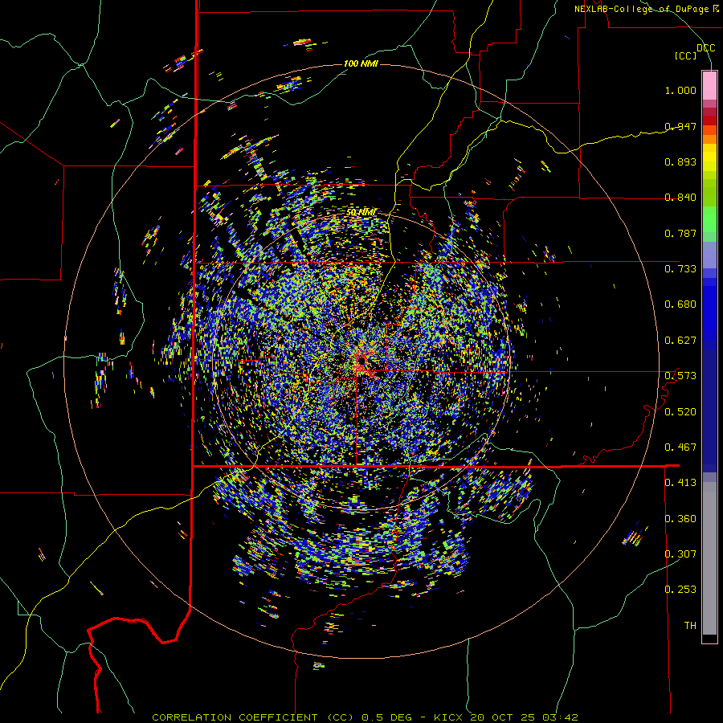Click CORRELATION COEFFICIENT (CC) in the caption
The height and width of the screenshot is (723, 723).
[x=253, y=717]
